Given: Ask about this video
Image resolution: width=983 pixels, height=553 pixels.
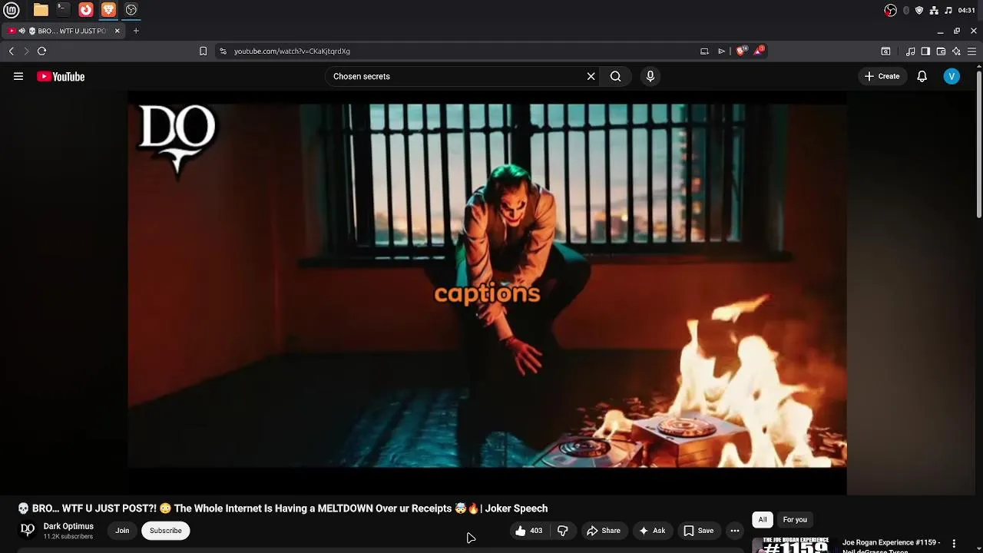Looking at the screenshot, I should 652,531.
